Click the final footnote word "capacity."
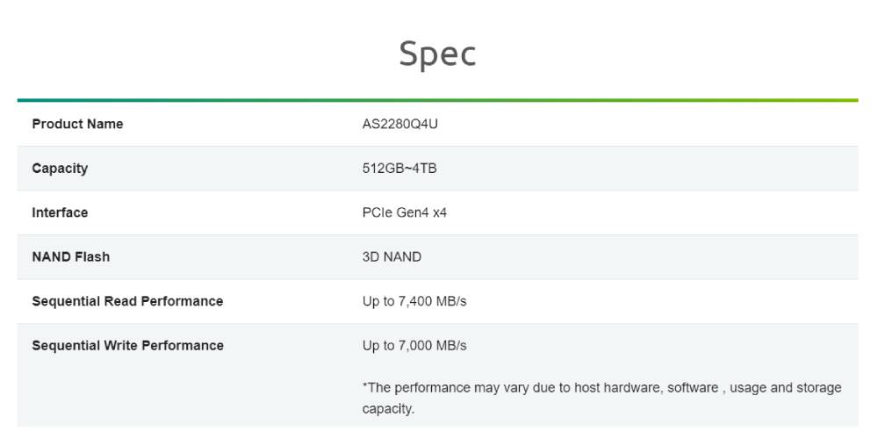The image size is (878, 439). tap(388, 408)
